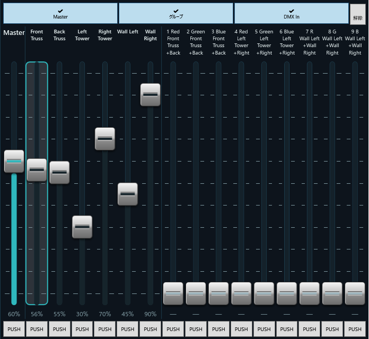Viewport: 369px width, 339px height.
Task: Toggle the グループ filter button
Action: (176, 13)
